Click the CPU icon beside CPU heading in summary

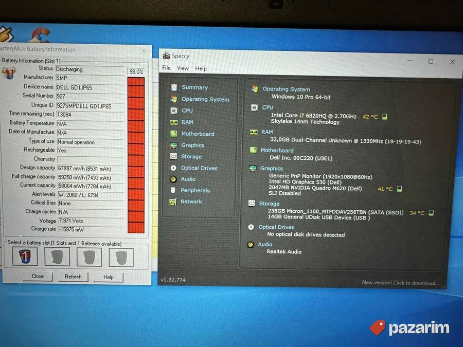[x=254, y=107]
